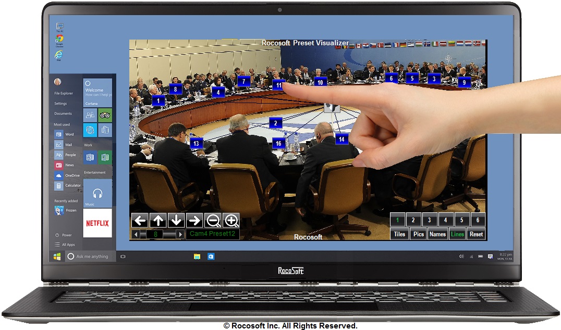Screen dimensions: 561x330
Task: Toggle the Names display option
Action: click(x=437, y=234)
